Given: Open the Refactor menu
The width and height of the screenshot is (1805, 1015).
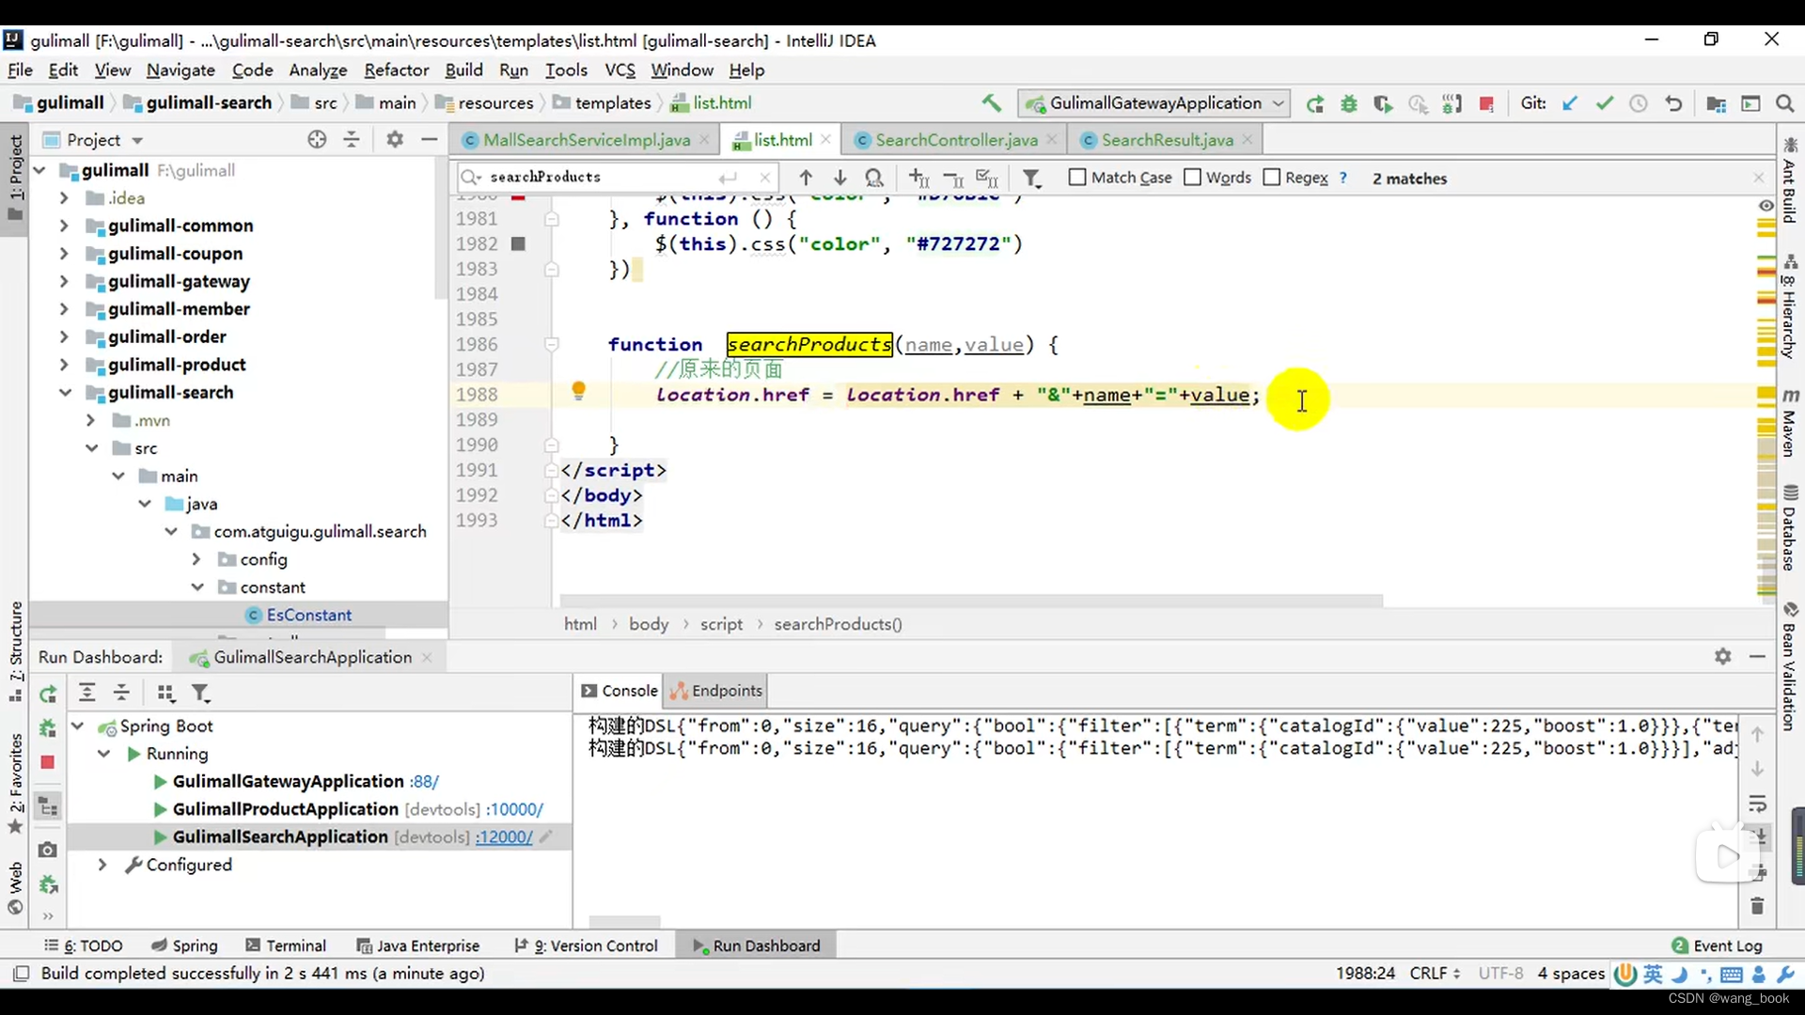Looking at the screenshot, I should (396, 70).
